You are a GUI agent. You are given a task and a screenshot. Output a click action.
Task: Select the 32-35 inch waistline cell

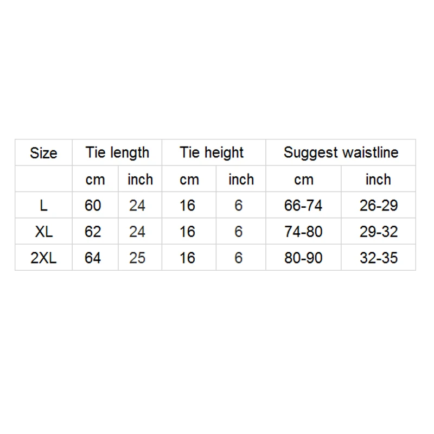click(x=379, y=258)
